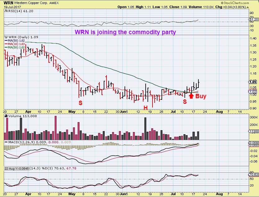Click the '22 Aug Y:-0.0645' cursor readout box
Viewport: 259px width, 197px height.
pyautogui.click(x=16, y=168)
